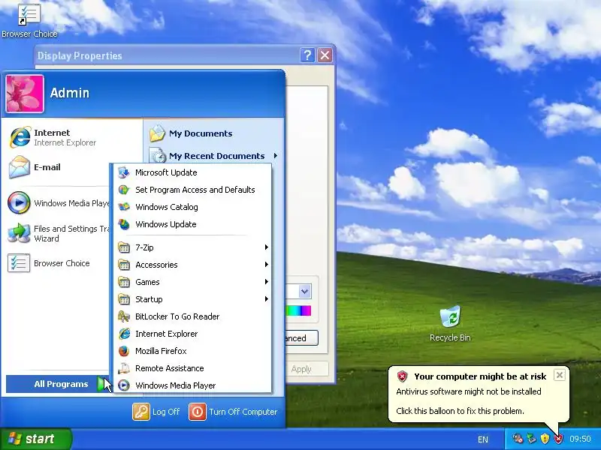Expand the Accessories submenu arrow
Viewport: 601px width, 450px height.
coord(266,265)
